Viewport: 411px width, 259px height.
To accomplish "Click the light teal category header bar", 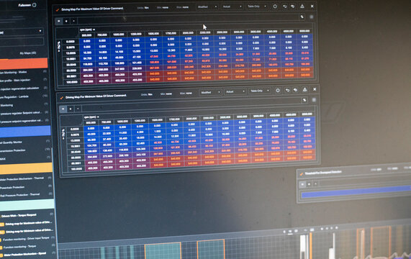I will pyautogui.click(x=27, y=204).
